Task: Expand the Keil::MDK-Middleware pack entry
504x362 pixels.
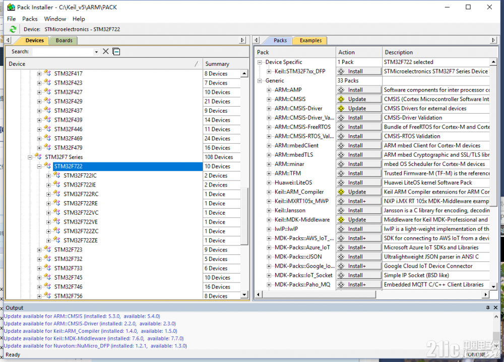Action: pos(269,220)
